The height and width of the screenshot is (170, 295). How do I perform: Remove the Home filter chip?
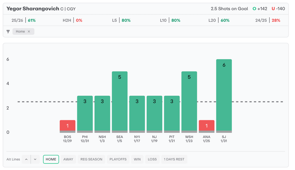(29, 32)
